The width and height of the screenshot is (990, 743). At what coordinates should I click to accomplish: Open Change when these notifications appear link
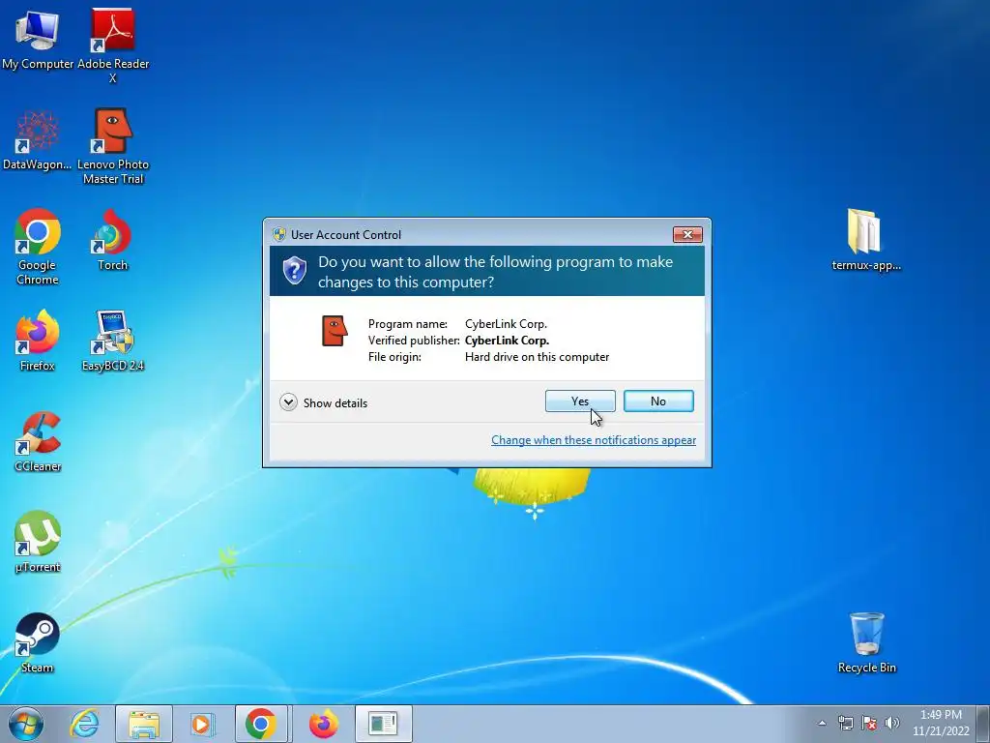pyautogui.click(x=594, y=440)
